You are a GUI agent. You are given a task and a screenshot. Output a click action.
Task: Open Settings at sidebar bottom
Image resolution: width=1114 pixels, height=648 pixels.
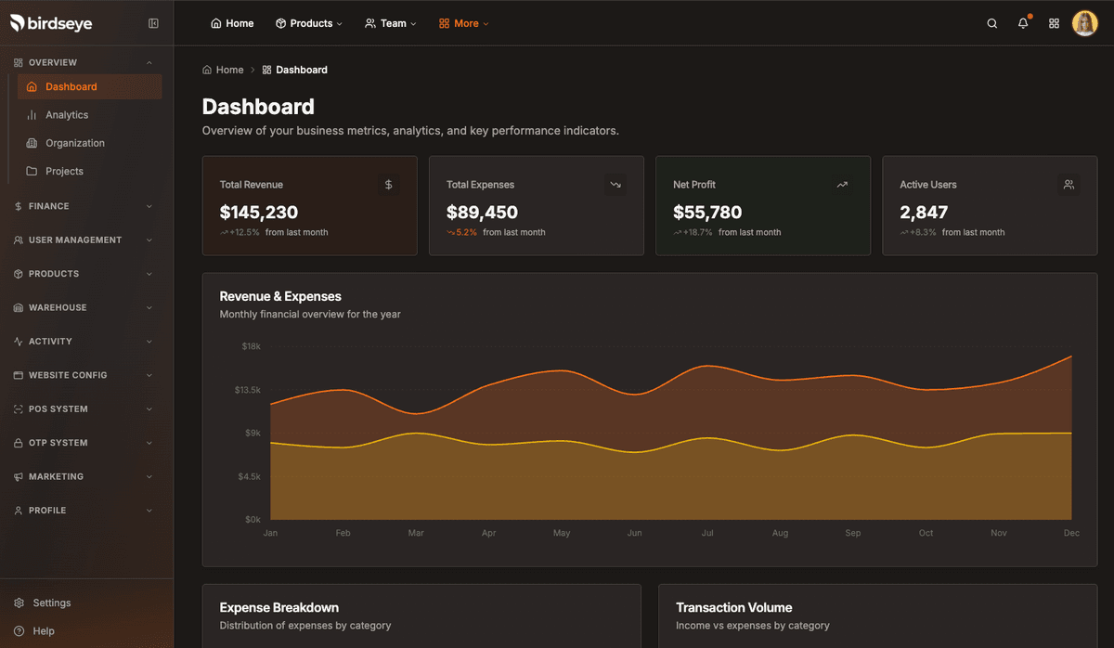pyautogui.click(x=51, y=603)
